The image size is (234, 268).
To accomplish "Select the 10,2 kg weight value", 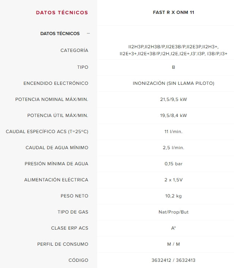I will point(174,196).
